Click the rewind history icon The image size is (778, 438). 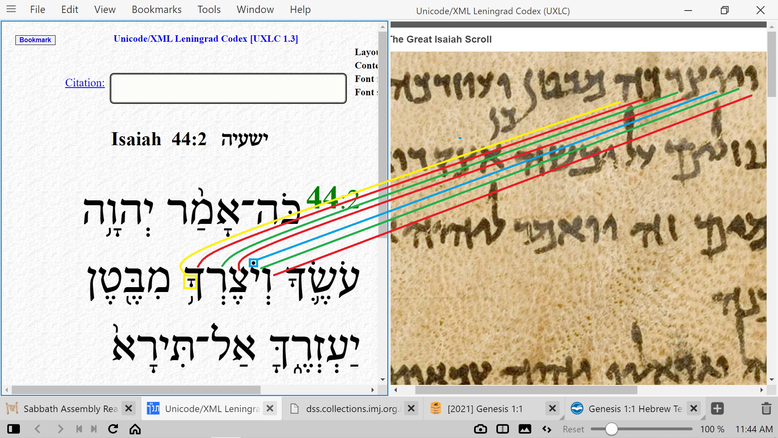coord(79,429)
